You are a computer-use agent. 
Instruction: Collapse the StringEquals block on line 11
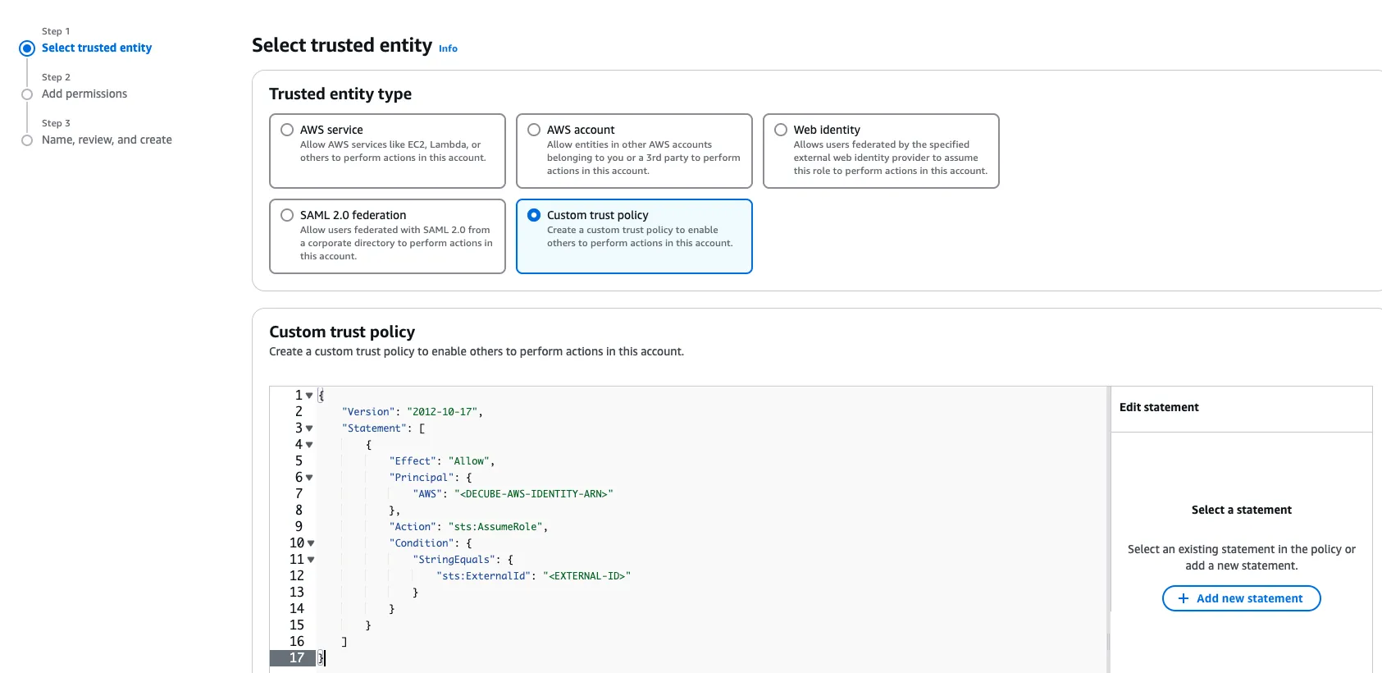[x=311, y=560]
